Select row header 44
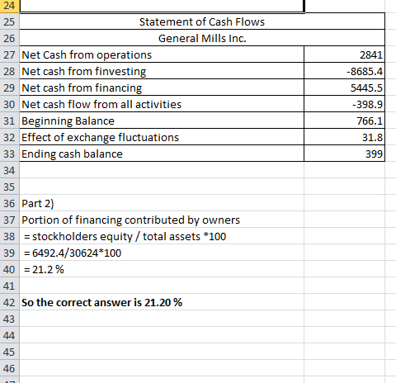396x383 pixels. [x=9, y=335]
